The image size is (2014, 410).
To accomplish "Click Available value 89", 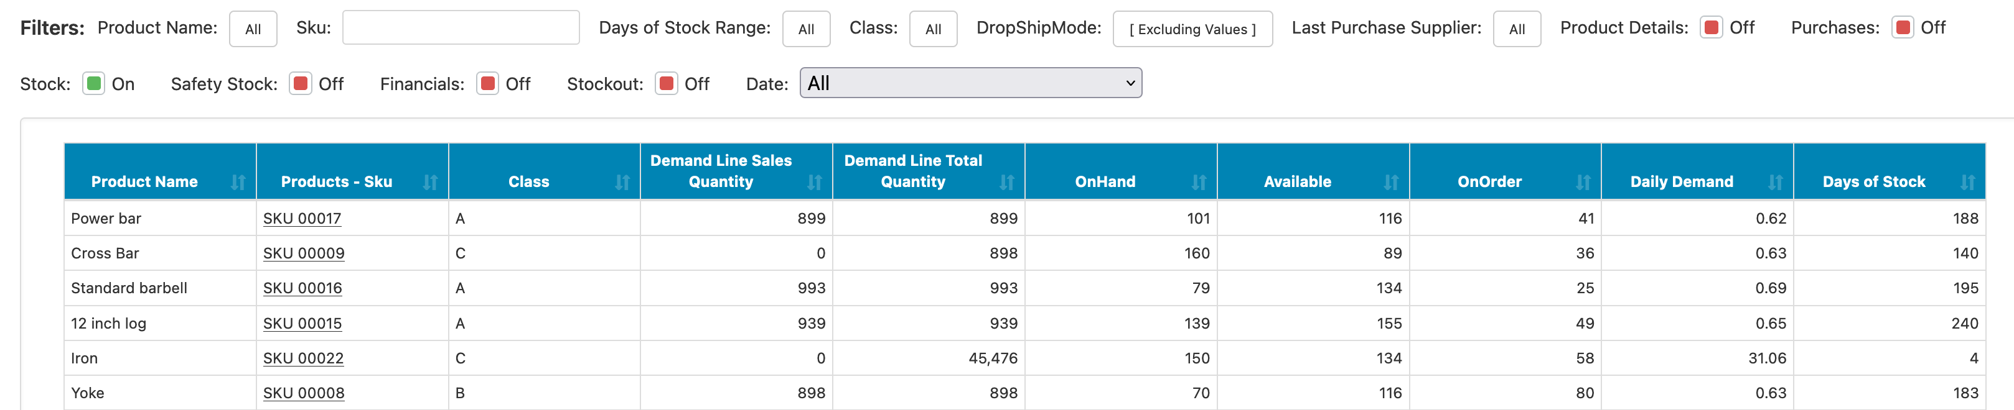I will click(x=1392, y=253).
